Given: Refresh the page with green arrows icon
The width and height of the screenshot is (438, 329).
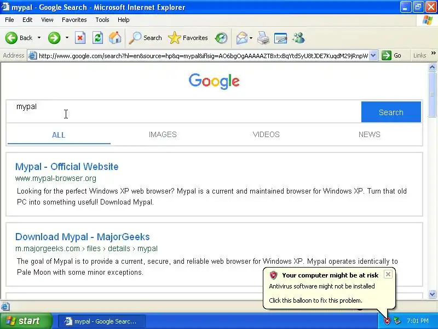Looking at the screenshot, I should click(98, 38).
